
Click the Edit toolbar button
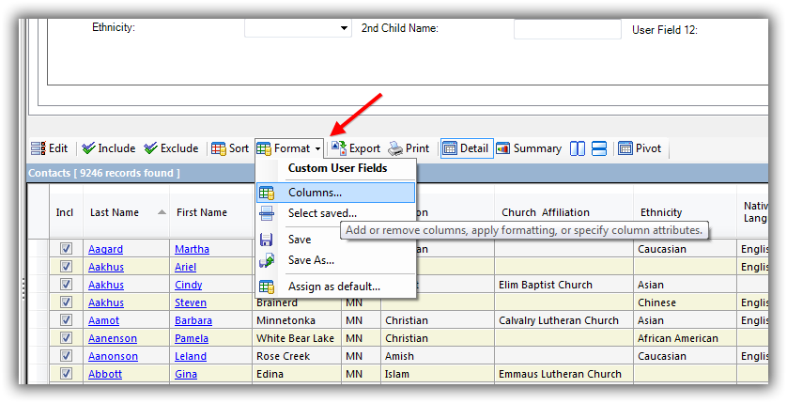(50, 148)
